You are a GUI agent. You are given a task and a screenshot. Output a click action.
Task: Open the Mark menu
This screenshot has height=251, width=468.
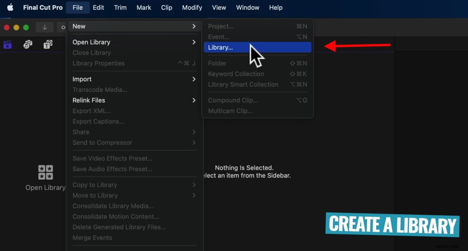click(x=144, y=7)
